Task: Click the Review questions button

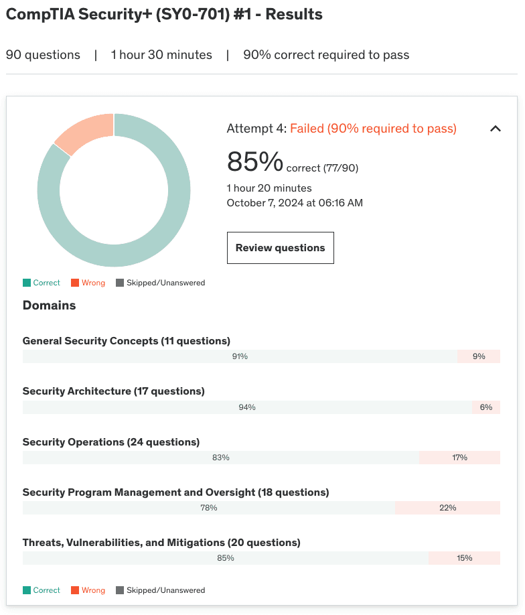Action: [280, 248]
